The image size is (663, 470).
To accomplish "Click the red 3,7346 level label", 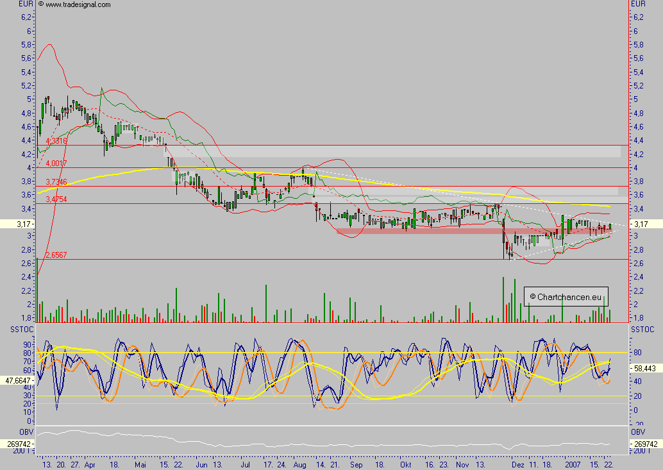I will point(56,182).
